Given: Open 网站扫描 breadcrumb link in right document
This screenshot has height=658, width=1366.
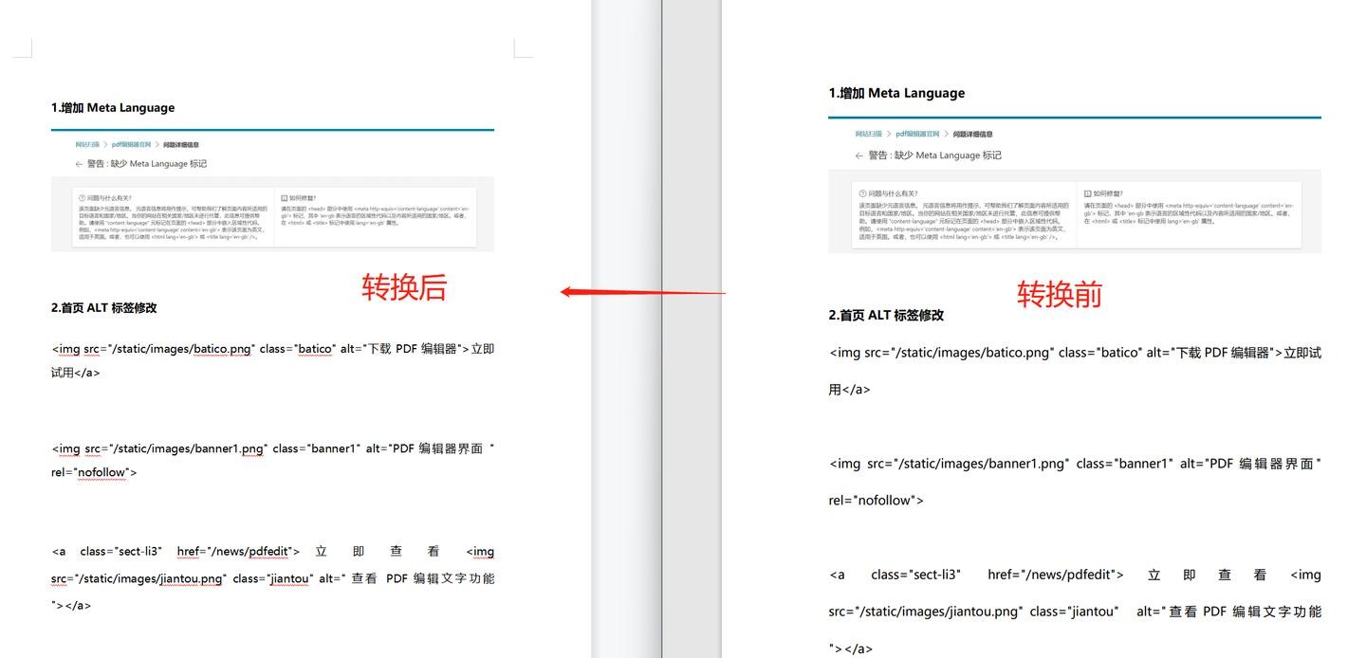Looking at the screenshot, I should (x=868, y=135).
